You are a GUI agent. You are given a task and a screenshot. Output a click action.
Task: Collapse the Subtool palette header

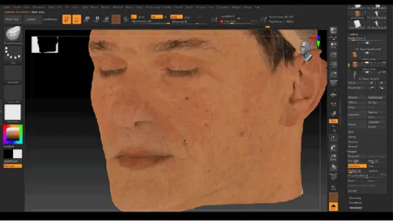[353, 34]
